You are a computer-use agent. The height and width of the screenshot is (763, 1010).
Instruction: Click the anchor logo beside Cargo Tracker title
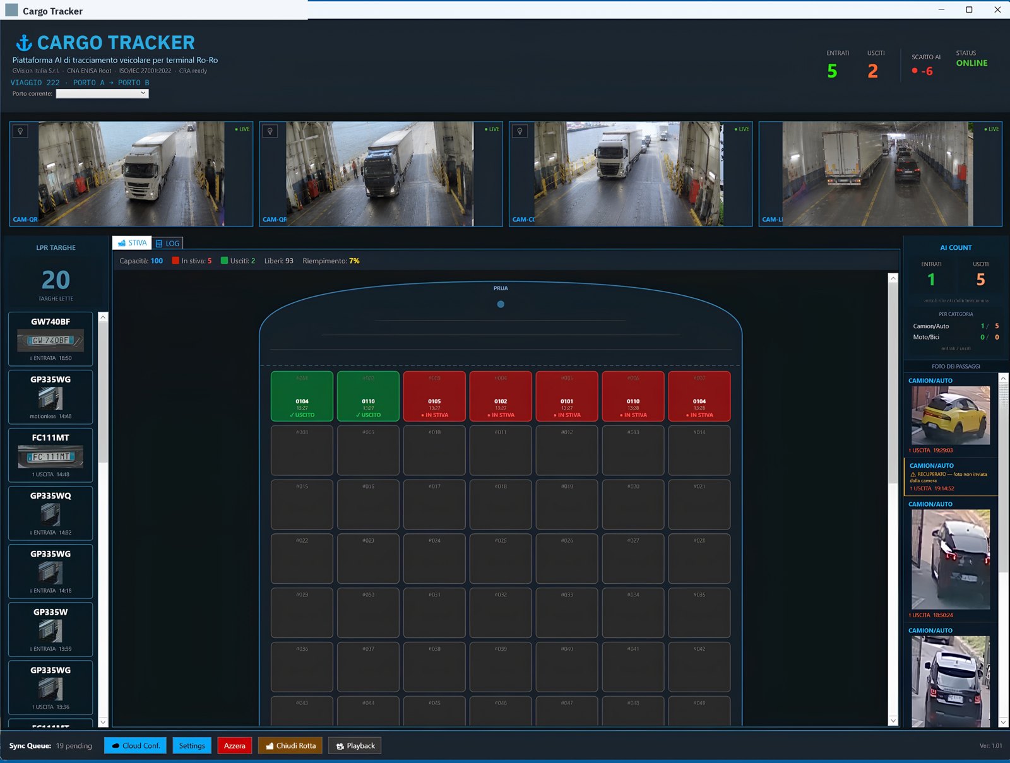(24, 43)
